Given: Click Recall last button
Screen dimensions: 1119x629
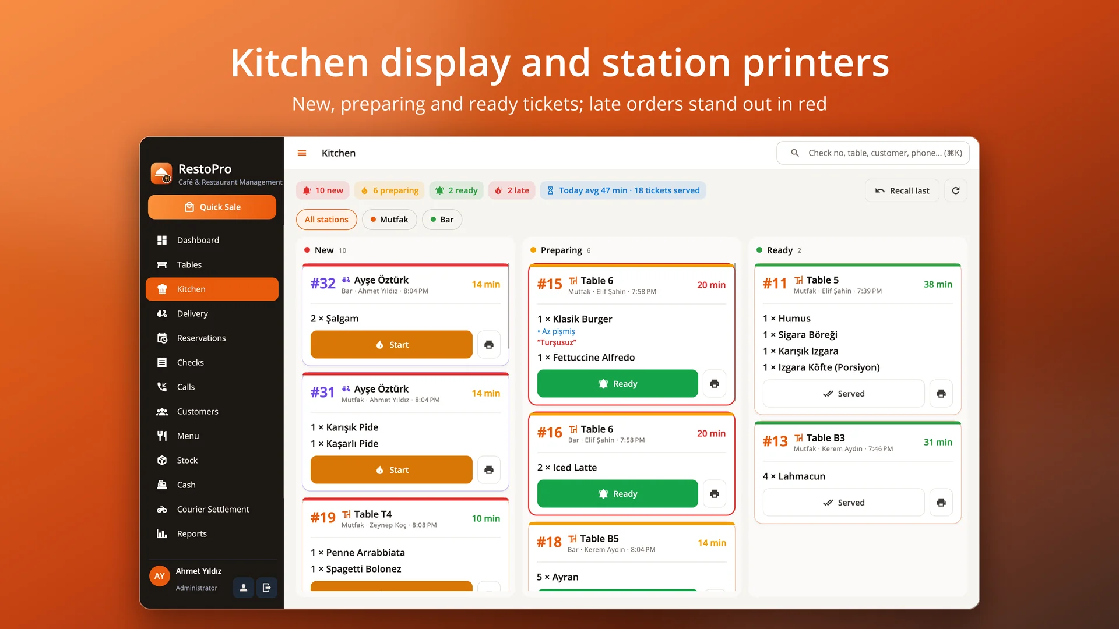Looking at the screenshot, I should pos(902,190).
